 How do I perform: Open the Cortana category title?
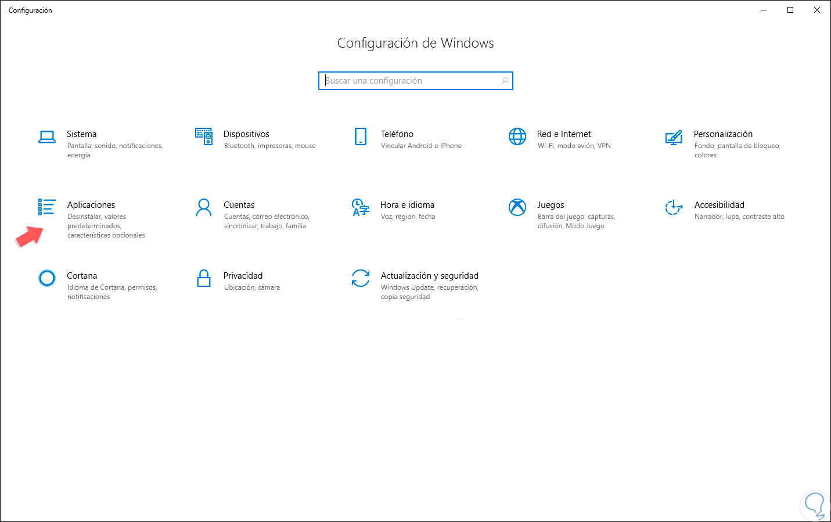(x=82, y=276)
